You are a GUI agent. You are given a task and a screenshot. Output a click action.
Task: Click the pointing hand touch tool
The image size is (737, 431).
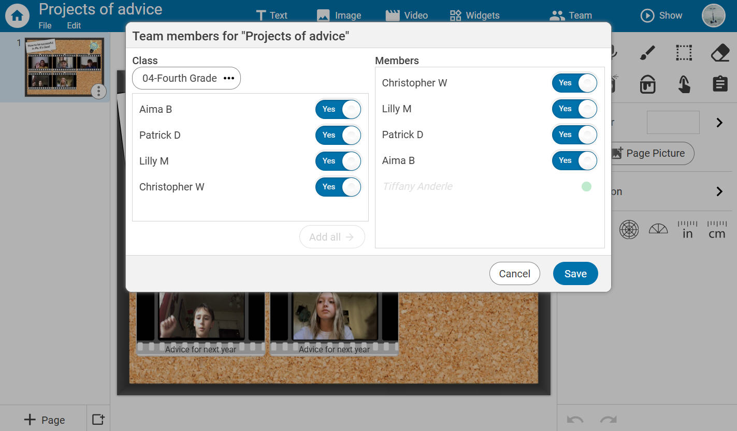(684, 84)
